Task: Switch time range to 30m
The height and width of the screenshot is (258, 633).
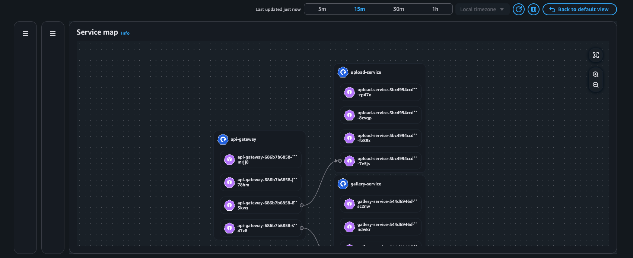Action: [x=398, y=9]
